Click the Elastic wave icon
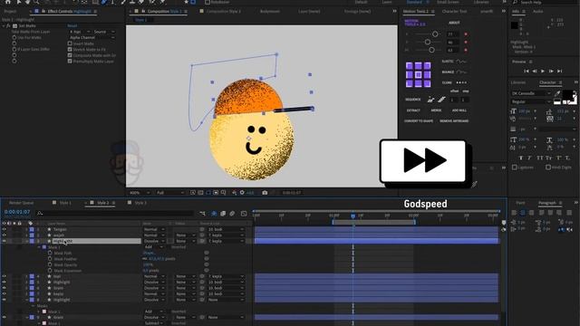The width and height of the screenshot is (580, 326). click(x=461, y=62)
